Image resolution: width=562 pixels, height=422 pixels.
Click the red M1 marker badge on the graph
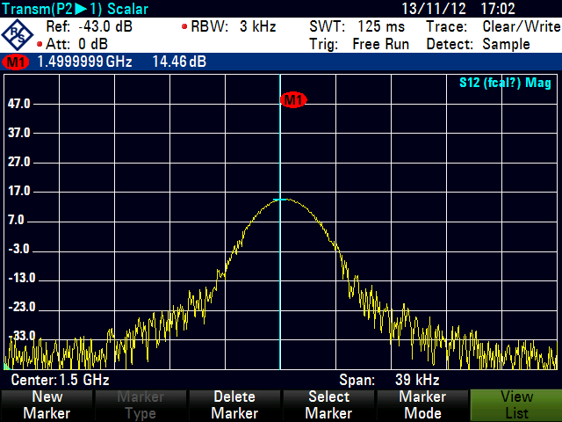pos(293,100)
